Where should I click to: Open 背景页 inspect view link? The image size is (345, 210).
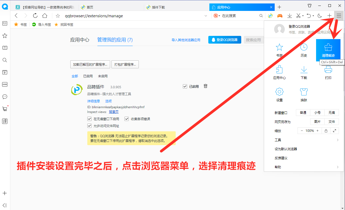pyautogui.click(x=114, y=112)
